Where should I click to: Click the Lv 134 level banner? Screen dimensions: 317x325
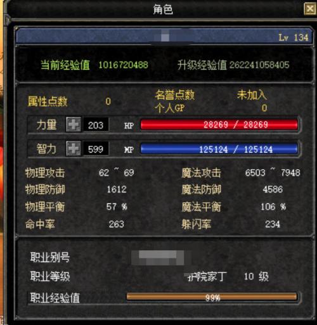164,36
